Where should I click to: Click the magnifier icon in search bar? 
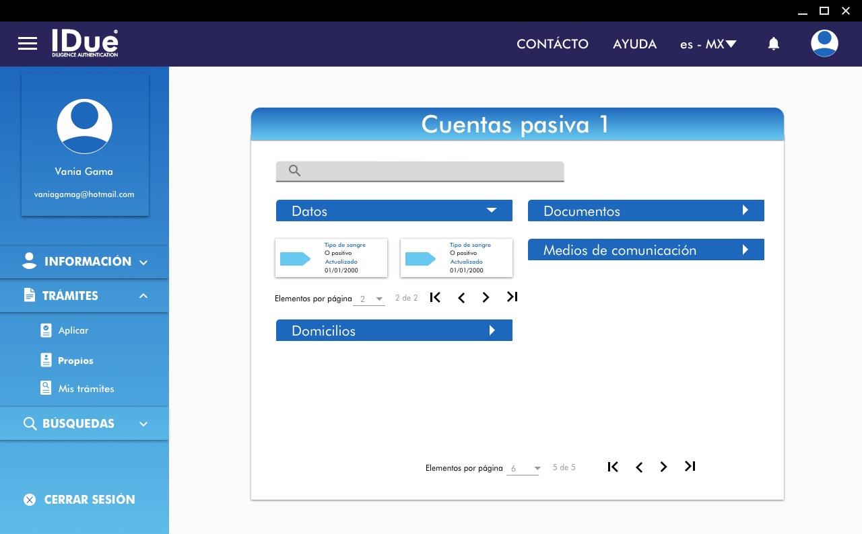coord(294,171)
